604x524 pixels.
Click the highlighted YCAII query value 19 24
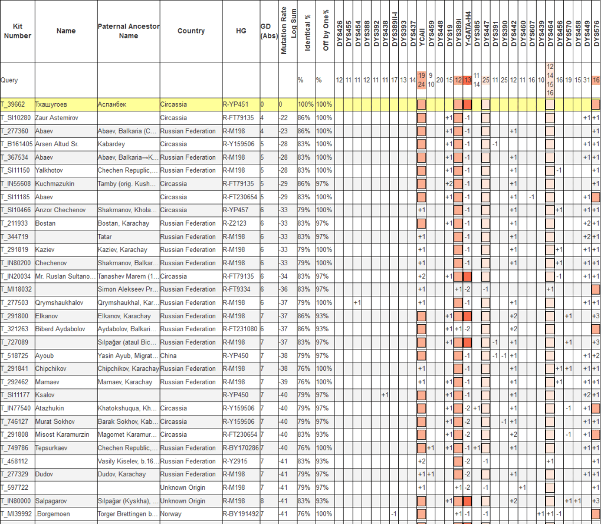click(x=421, y=80)
